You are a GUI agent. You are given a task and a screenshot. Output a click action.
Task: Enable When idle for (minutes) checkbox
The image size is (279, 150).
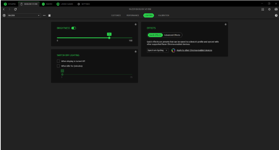click(x=58, y=66)
